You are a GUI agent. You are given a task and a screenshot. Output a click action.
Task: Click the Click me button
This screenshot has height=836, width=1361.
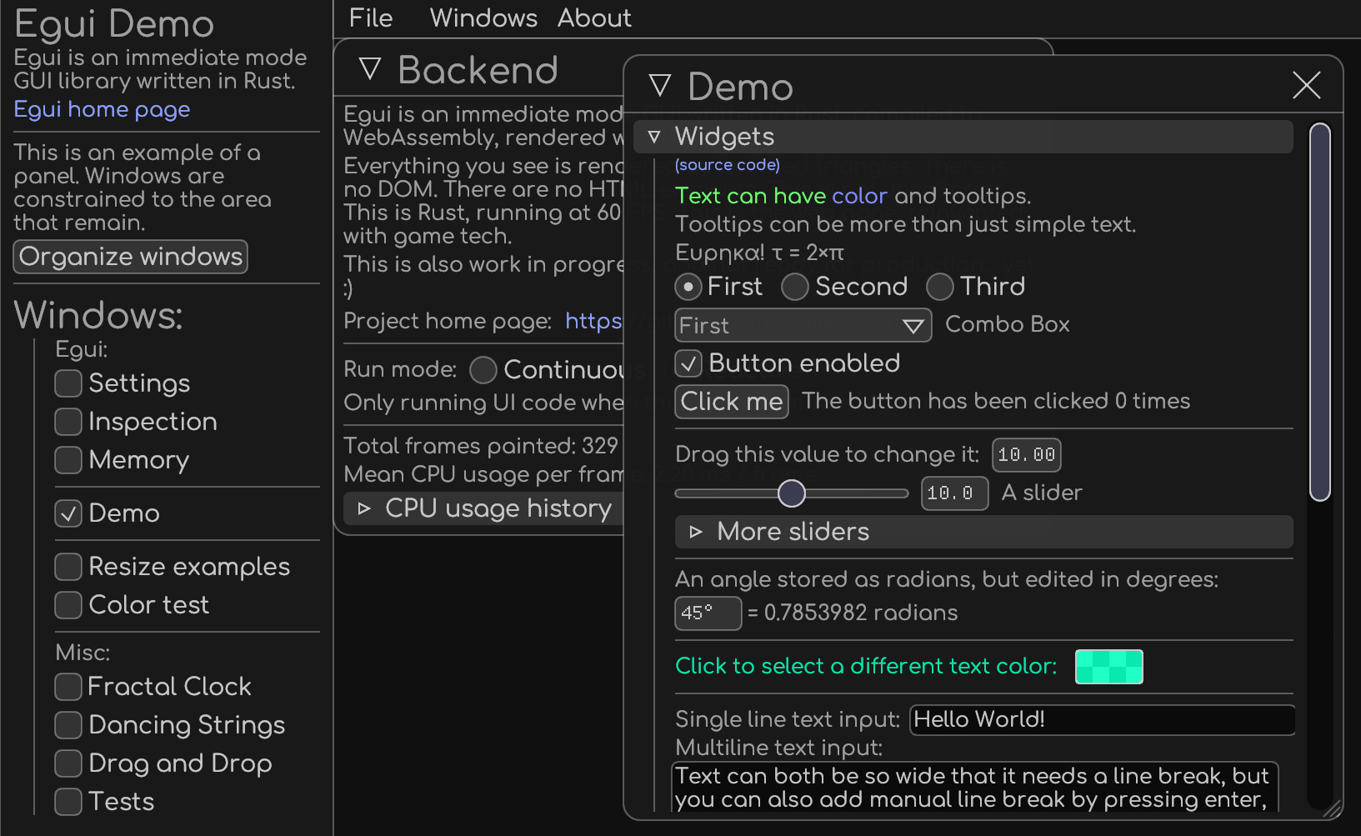point(732,402)
